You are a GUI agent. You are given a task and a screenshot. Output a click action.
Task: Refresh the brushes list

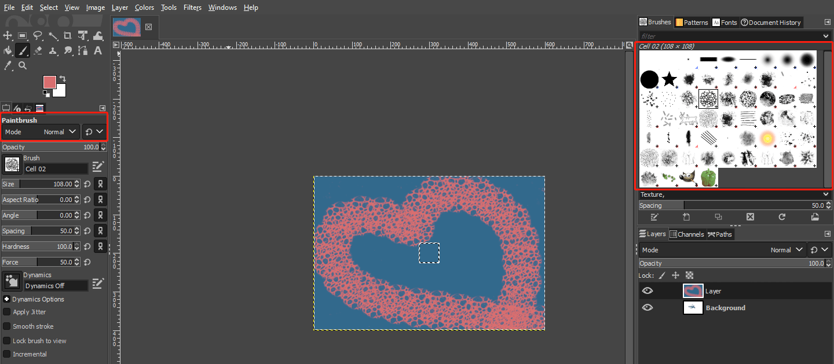782,216
